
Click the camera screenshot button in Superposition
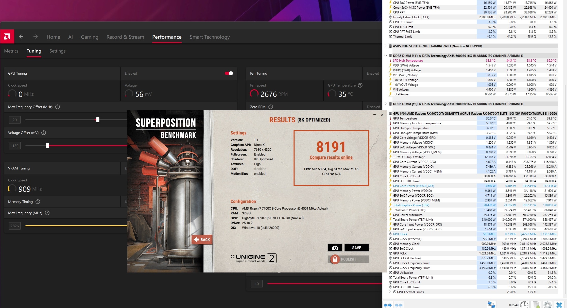coord(335,248)
